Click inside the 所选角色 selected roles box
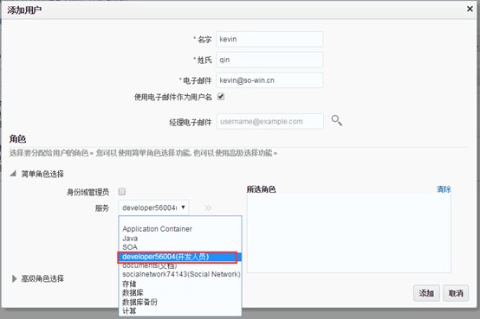 [349, 233]
